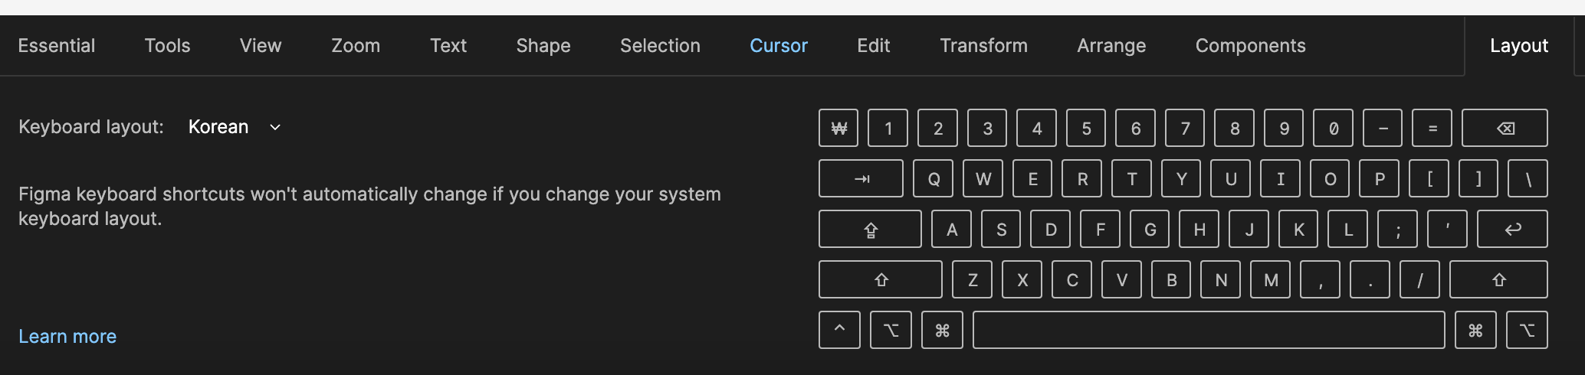Click the A key on keyboard
Screen dimensions: 1585x375
point(951,229)
